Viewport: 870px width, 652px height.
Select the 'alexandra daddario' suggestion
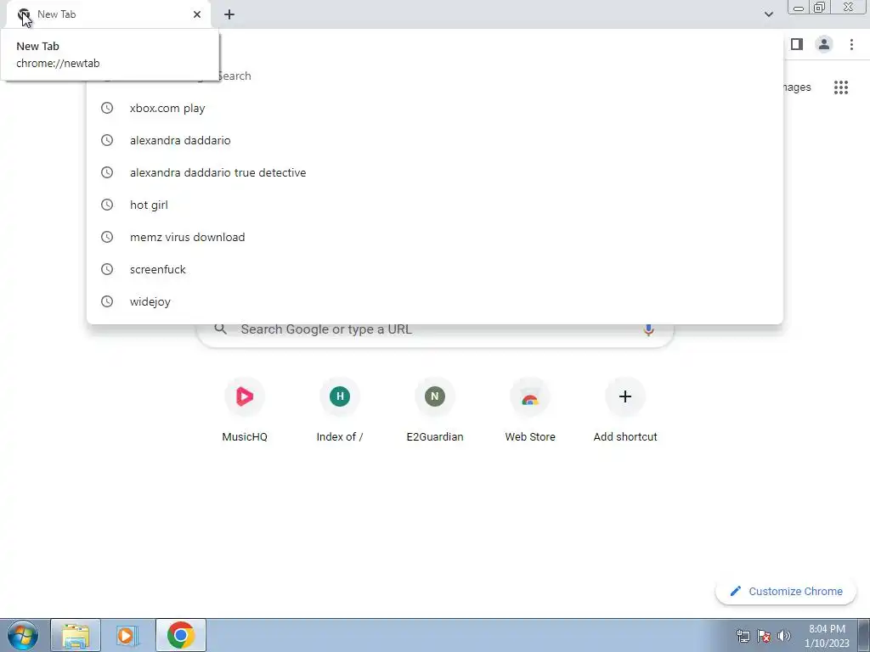(434, 140)
